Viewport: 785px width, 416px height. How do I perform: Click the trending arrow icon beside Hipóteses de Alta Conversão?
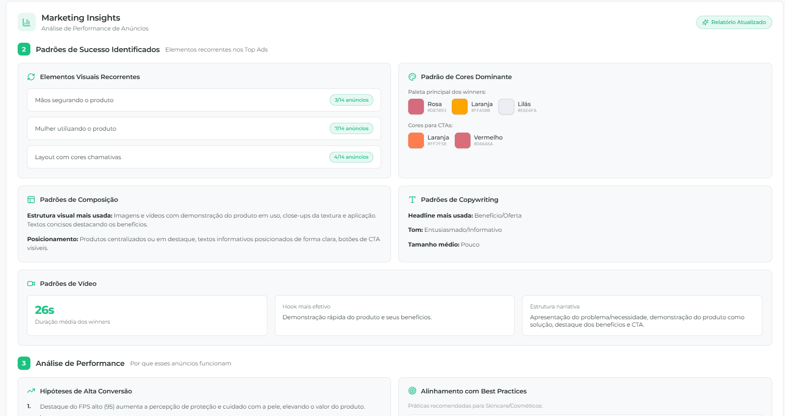[x=31, y=391]
